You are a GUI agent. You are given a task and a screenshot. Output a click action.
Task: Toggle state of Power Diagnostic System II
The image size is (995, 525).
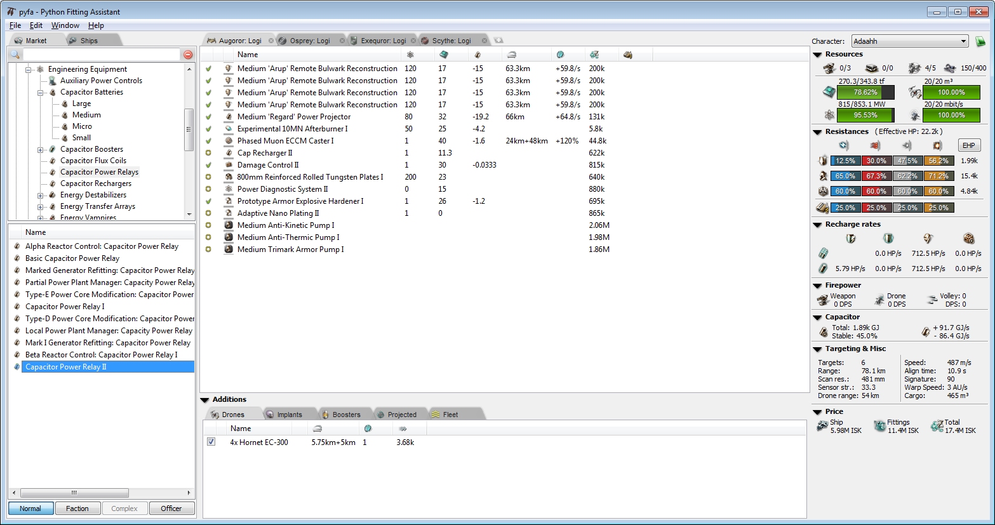pos(208,189)
